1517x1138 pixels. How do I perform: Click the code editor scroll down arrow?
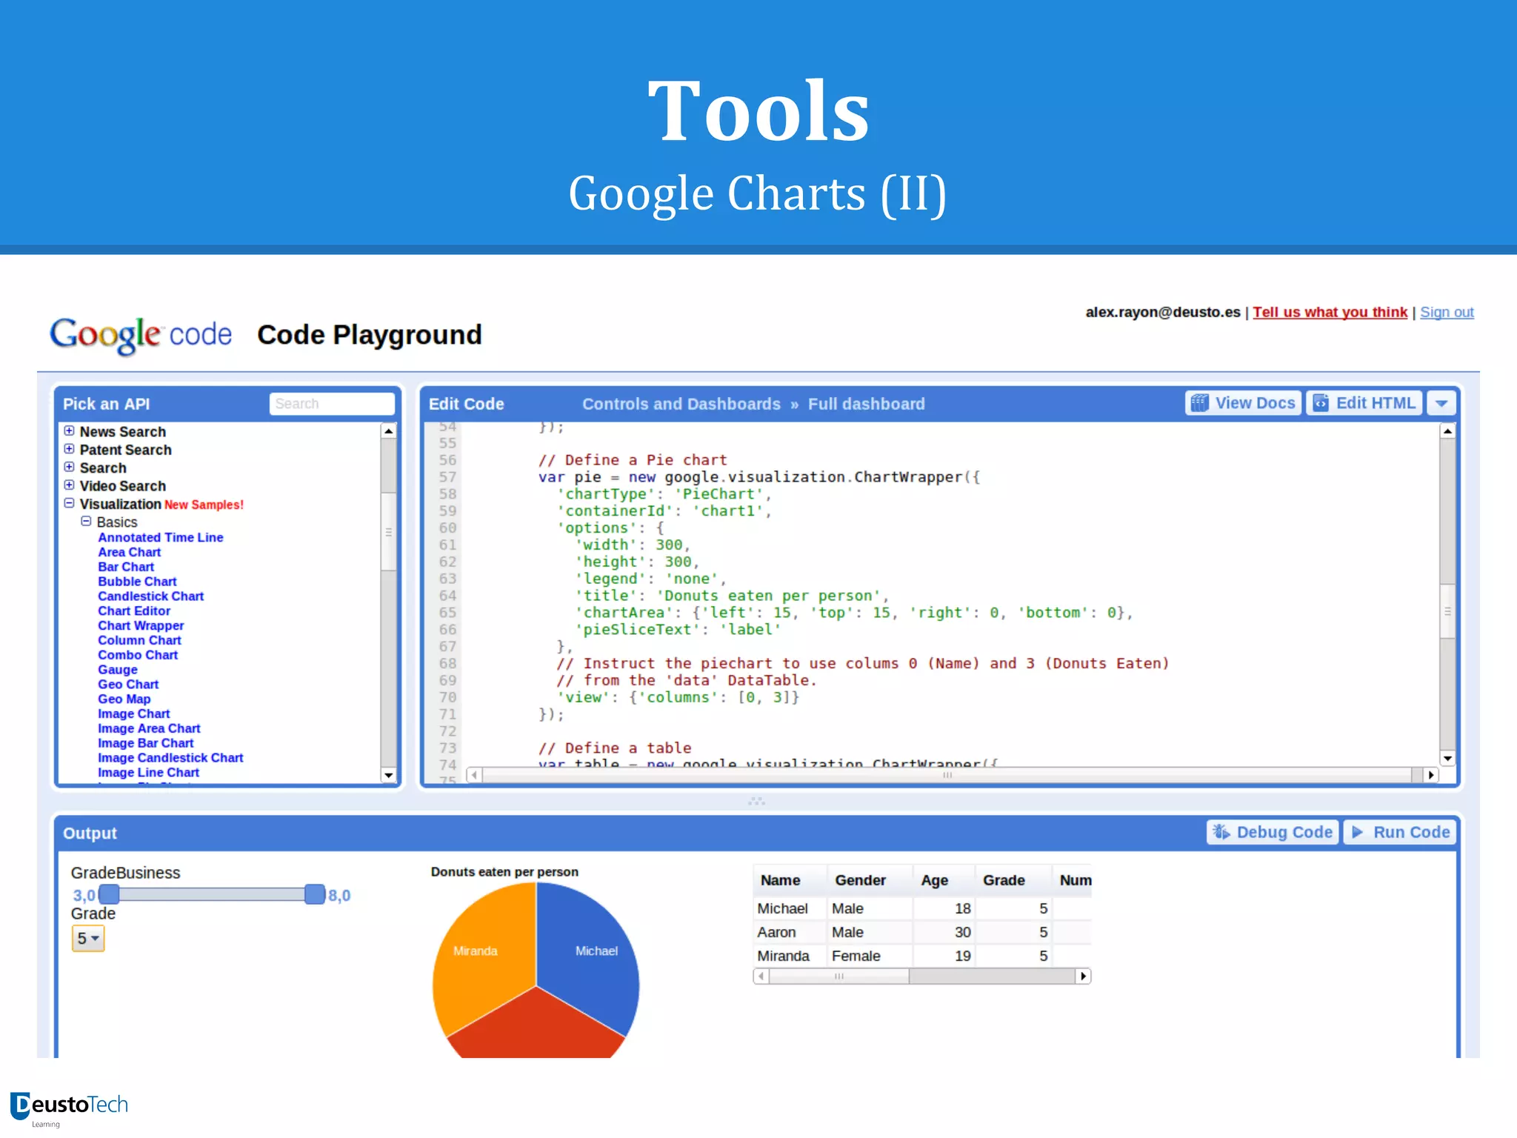pos(1447,758)
